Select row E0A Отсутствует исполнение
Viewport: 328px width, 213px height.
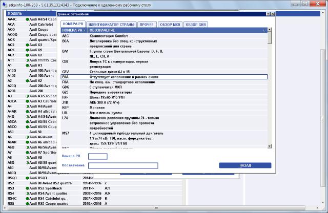click(164, 77)
